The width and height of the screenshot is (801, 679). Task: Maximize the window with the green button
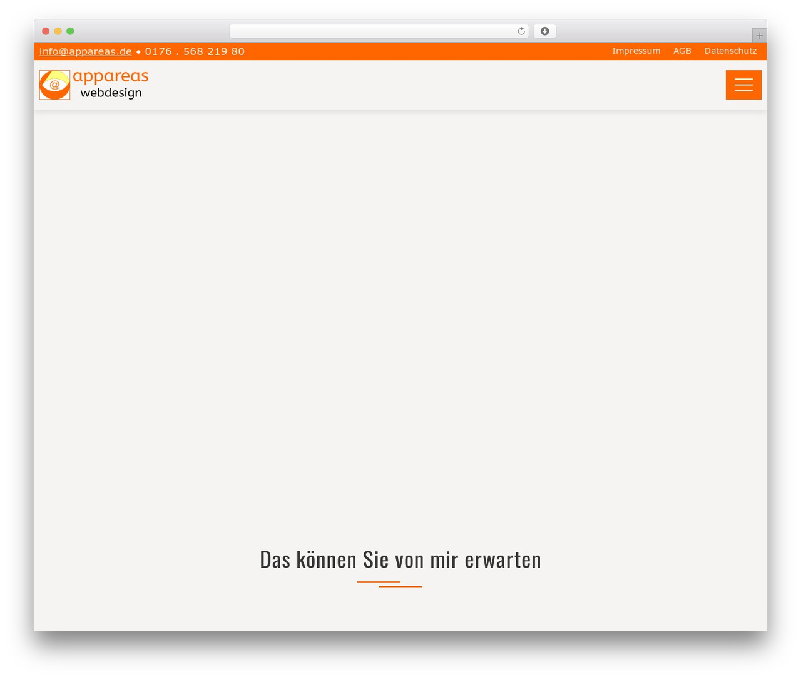tap(70, 31)
